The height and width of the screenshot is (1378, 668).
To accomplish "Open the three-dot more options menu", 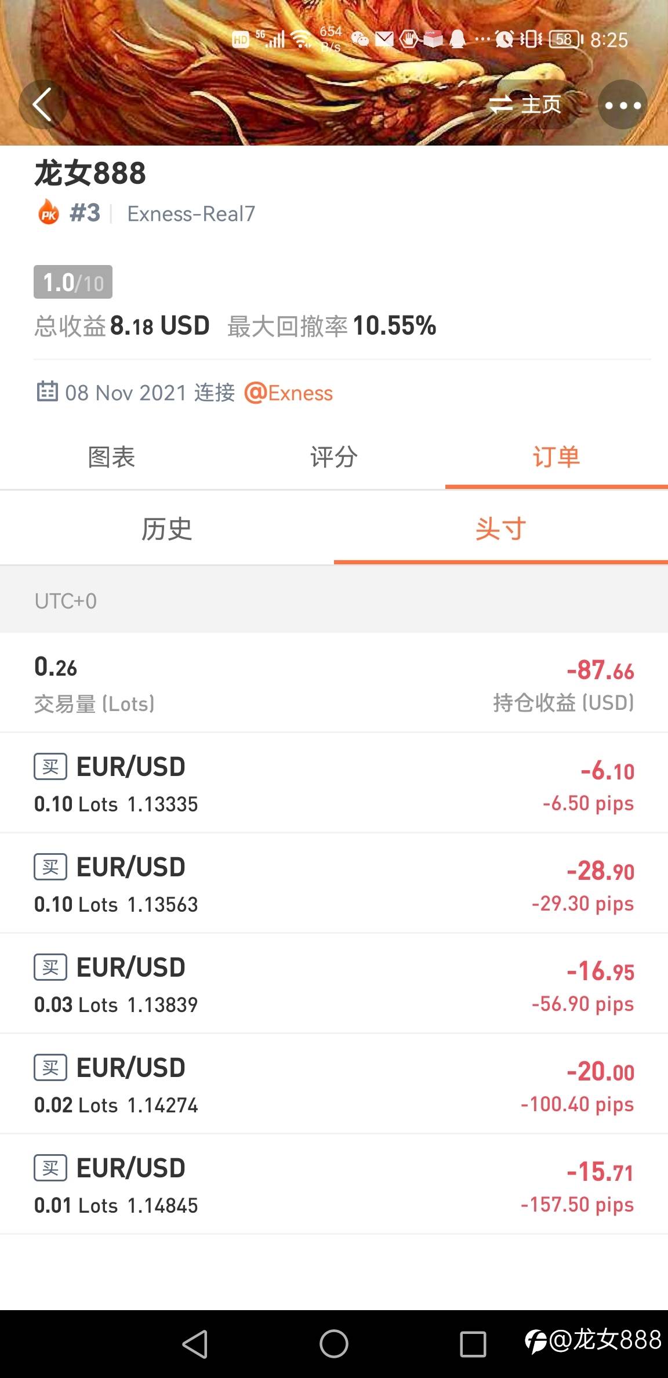I will point(623,105).
